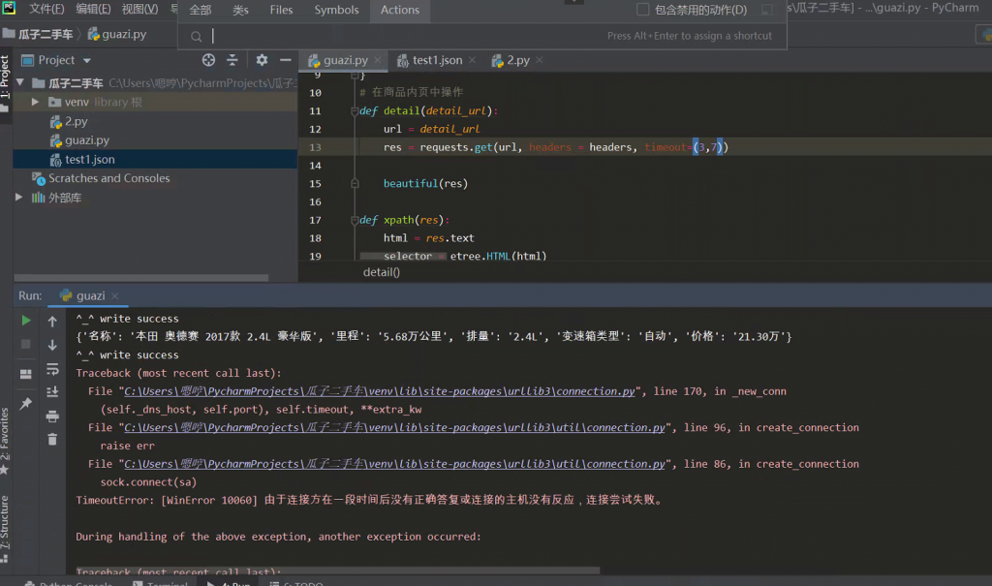Click the locate-current-file target icon in Project panel
This screenshot has width=992, height=586.
pyautogui.click(x=208, y=60)
